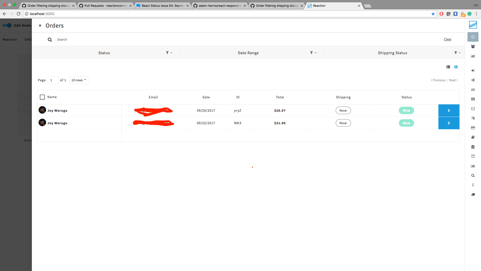Open the Reaction logo icon in sidebar

pos(473,25)
